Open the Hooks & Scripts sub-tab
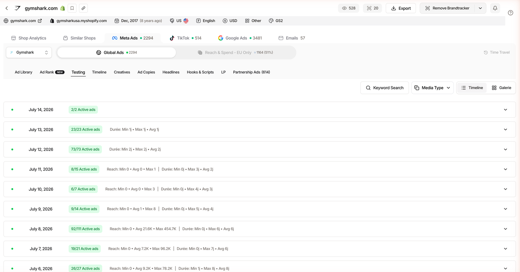 point(200,72)
